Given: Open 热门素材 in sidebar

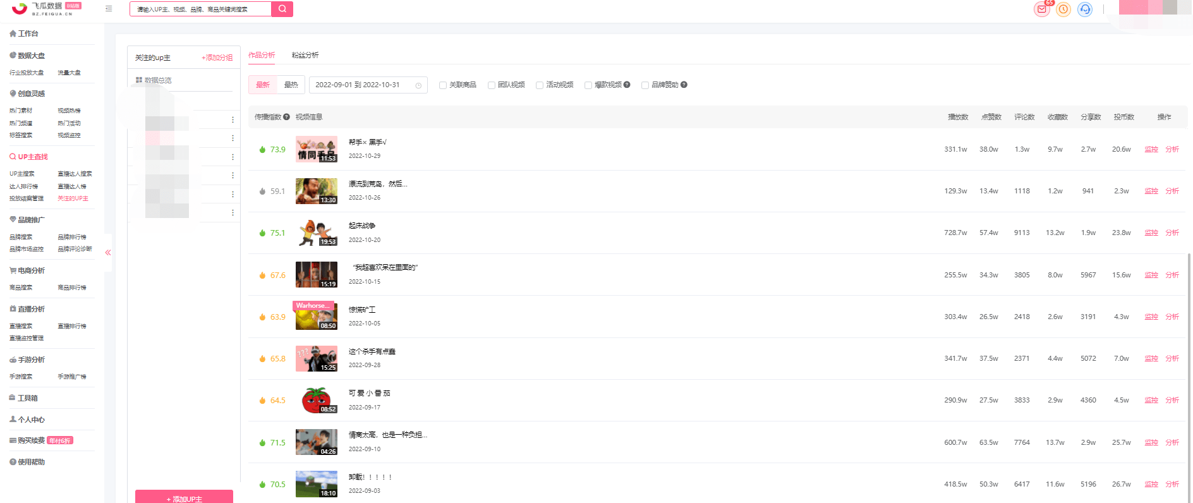Looking at the screenshot, I should tap(21, 111).
